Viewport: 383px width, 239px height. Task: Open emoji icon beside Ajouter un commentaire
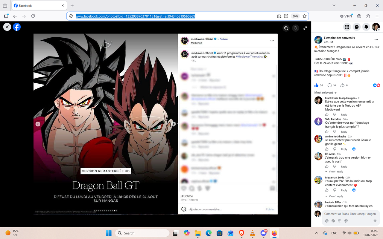tap(184, 209)
